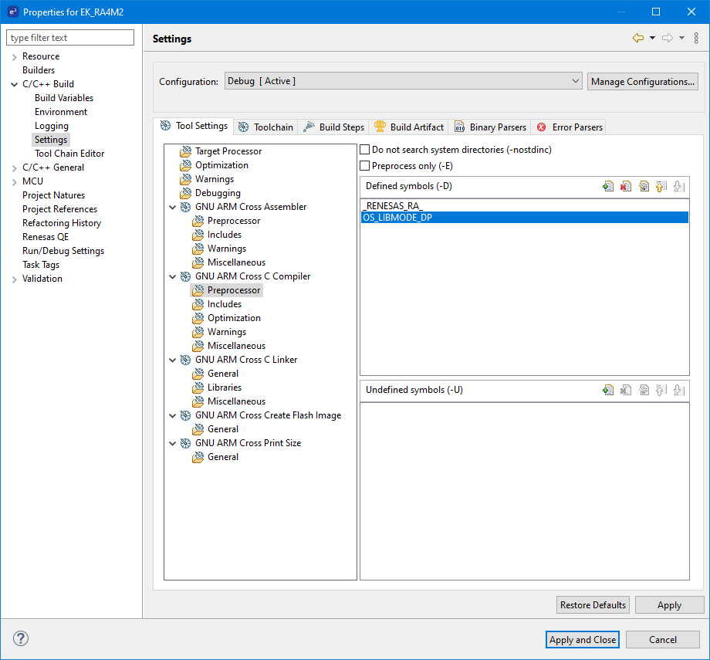Add a new defined symbol
The width and height of the screenshot is (710, 660).
click(x=608, y=186)
